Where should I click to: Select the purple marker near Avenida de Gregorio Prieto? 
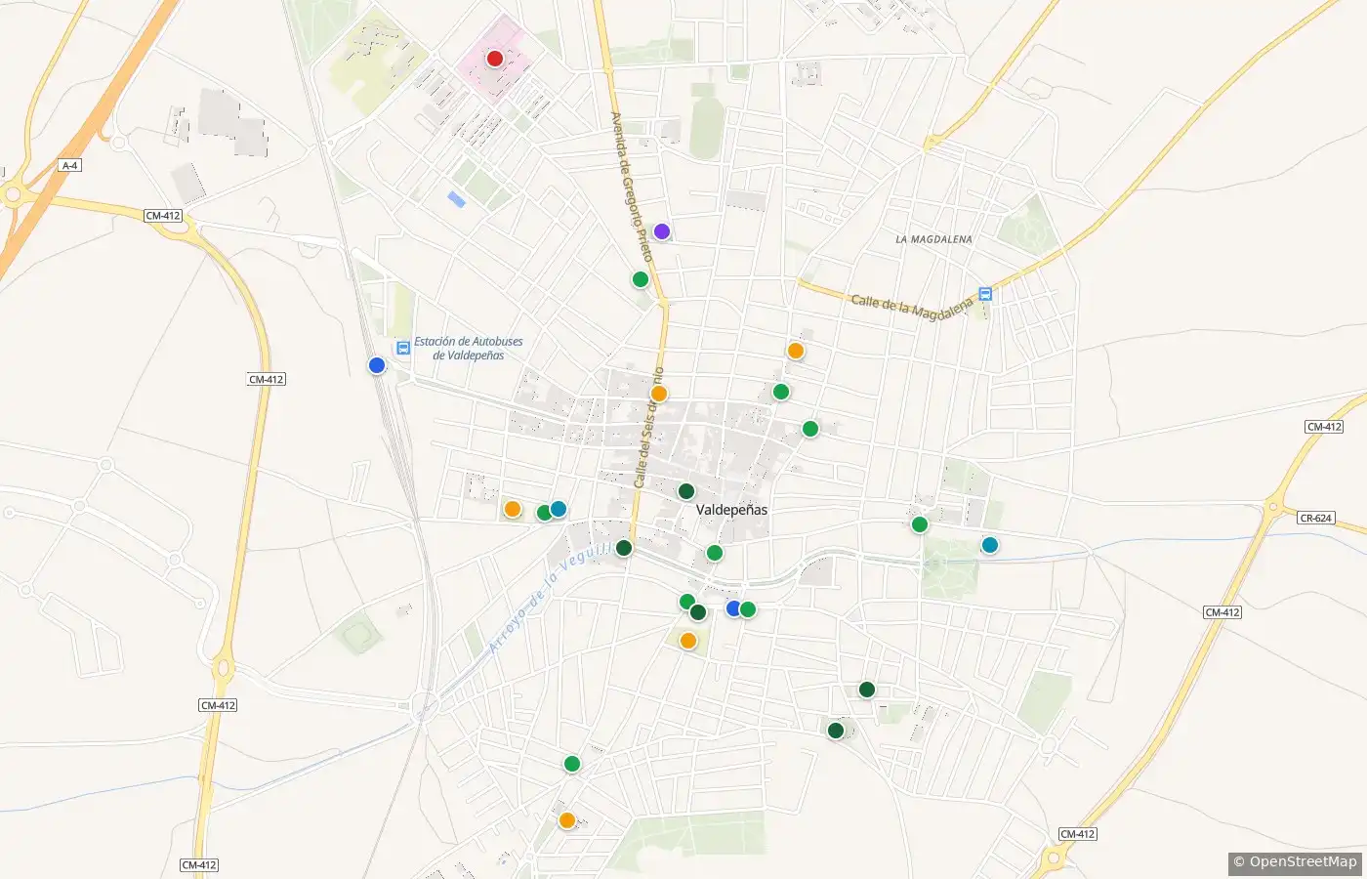point(662,231)
